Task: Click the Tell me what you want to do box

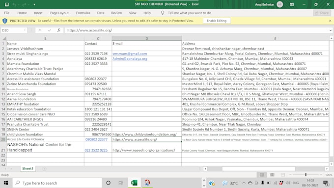Action: 190,13
